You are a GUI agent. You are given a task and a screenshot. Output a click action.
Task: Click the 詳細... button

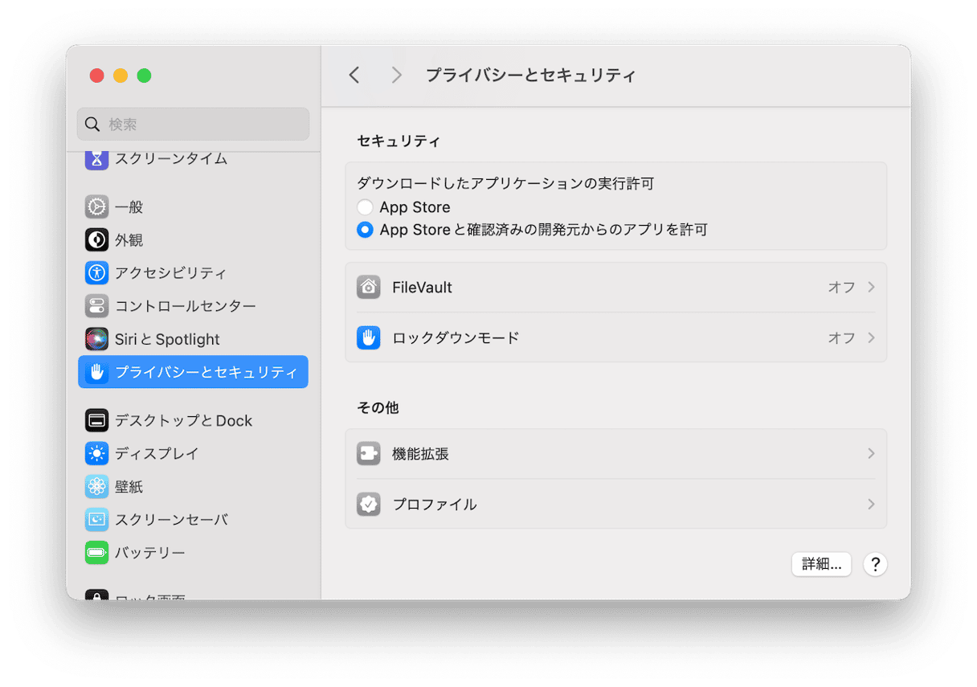click(821, 564)
